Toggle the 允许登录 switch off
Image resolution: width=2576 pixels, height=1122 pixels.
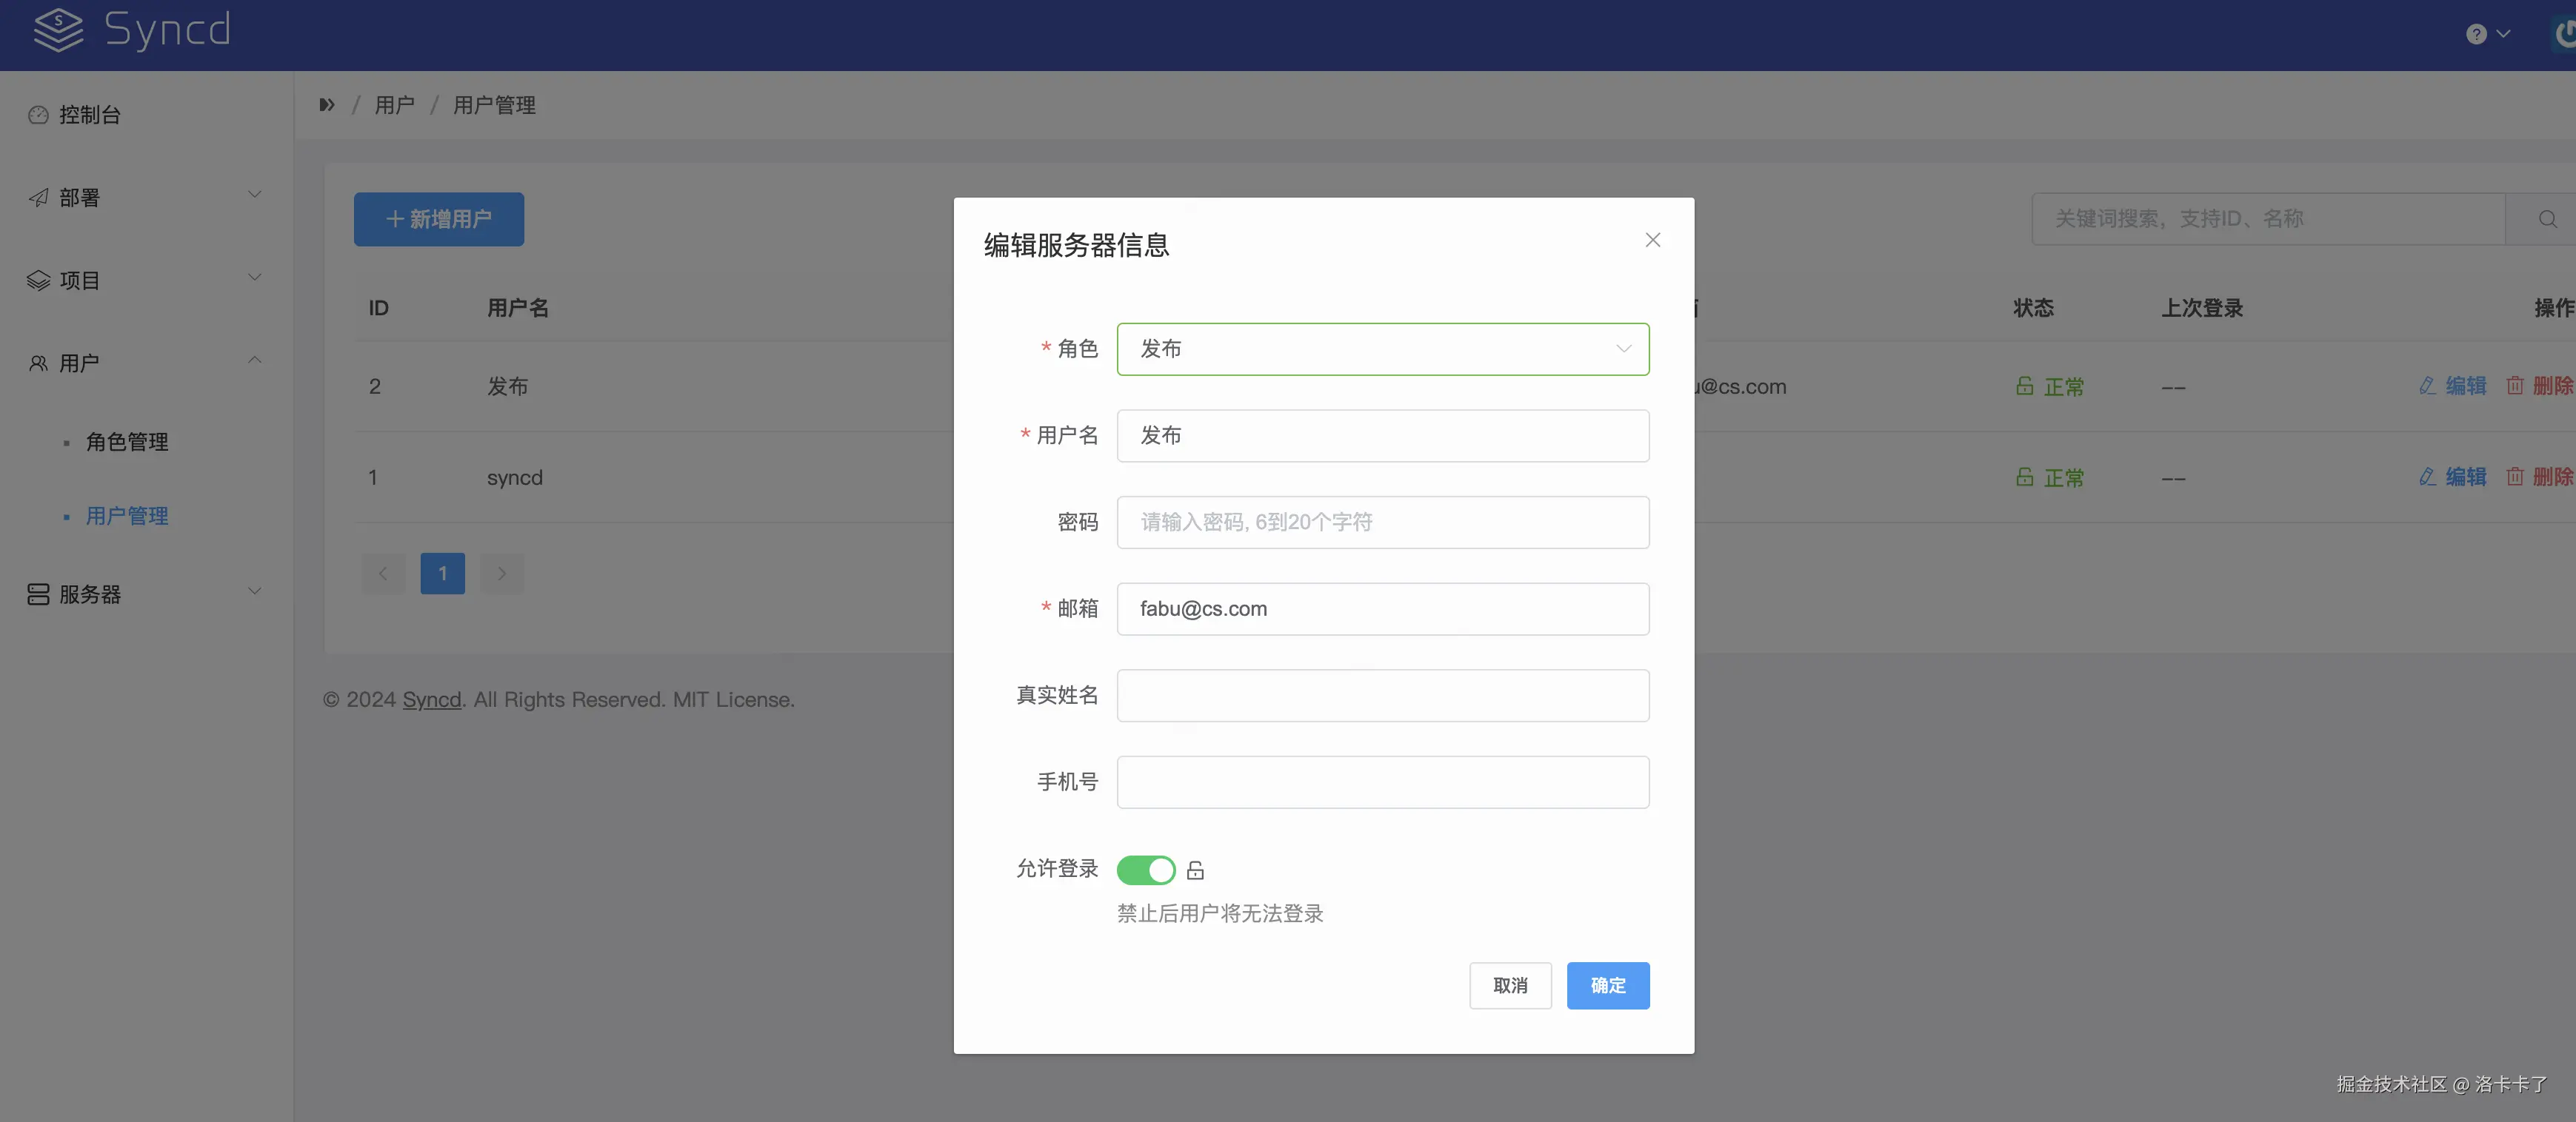(1145, 870)
